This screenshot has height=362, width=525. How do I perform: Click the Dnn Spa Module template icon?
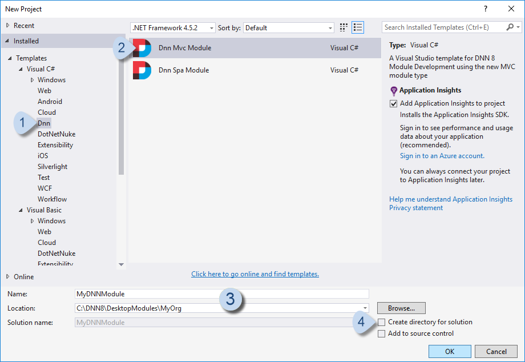click(x=142, y=70)
